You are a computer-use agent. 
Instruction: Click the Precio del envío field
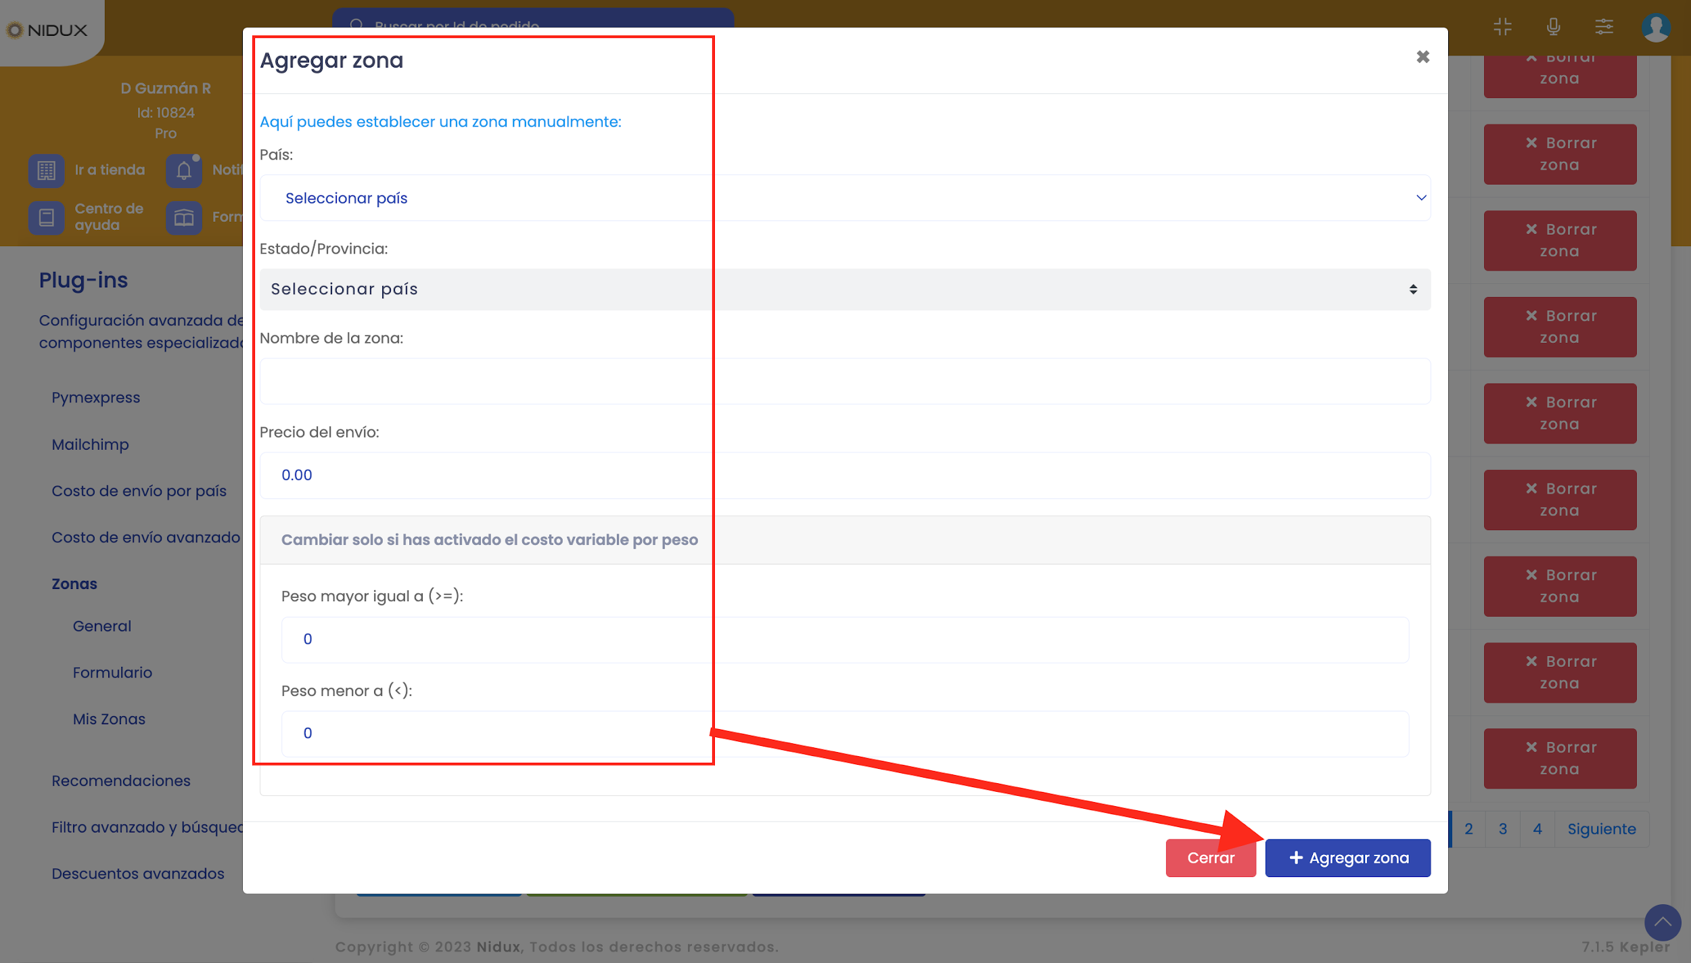tap(845, 475)
